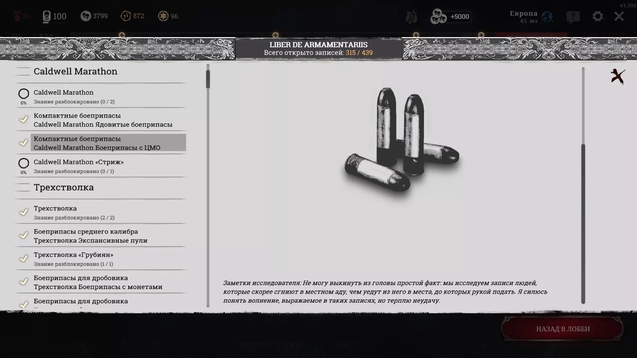Click the 872 blood bonds currency icon
This screenshot has height=358, width=637.
click(x=126, y=16)
